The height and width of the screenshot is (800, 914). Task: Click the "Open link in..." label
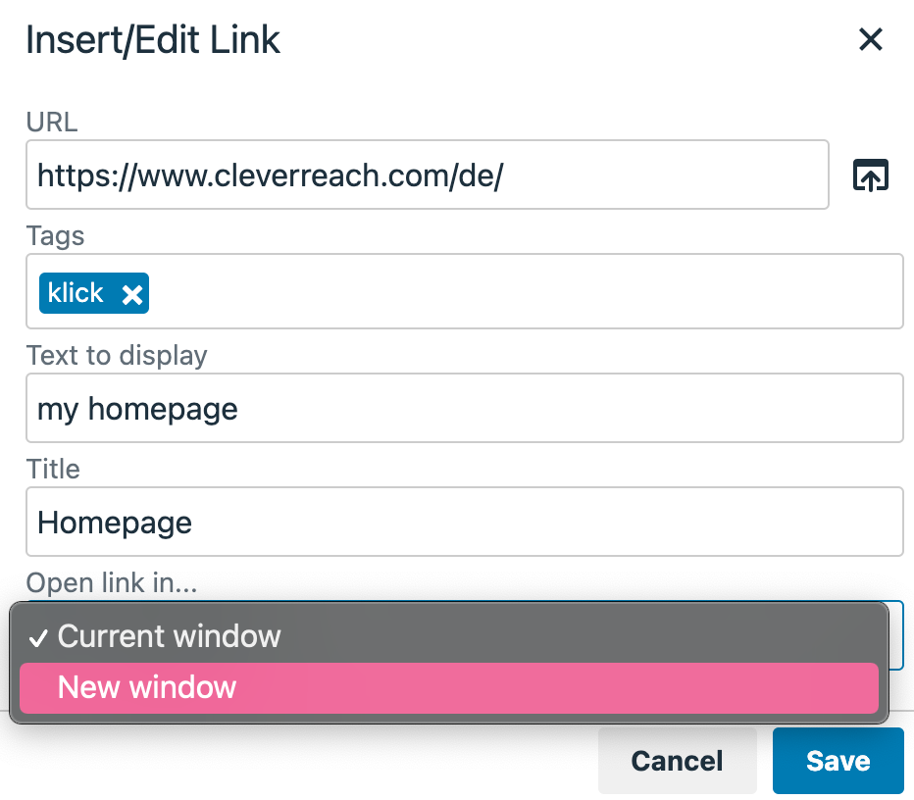(x=112, y=583)
